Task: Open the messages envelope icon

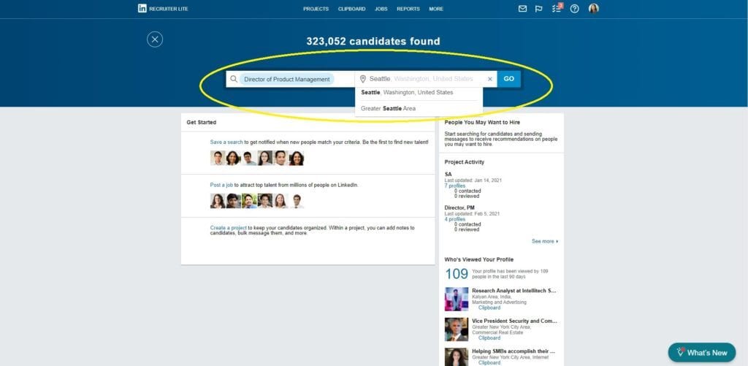Action: click(522, 9)
